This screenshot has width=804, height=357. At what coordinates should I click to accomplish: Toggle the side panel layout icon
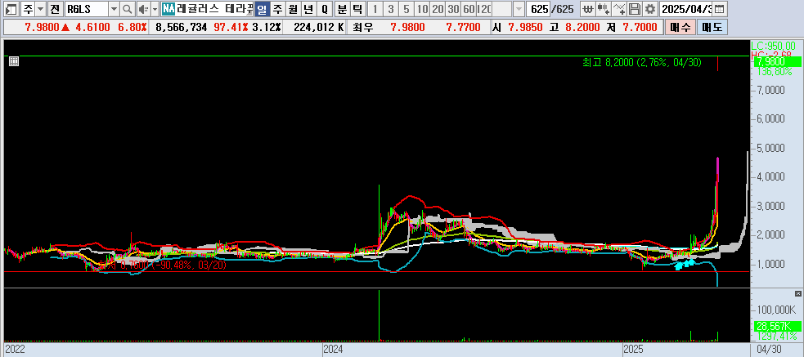click(11, 9)
